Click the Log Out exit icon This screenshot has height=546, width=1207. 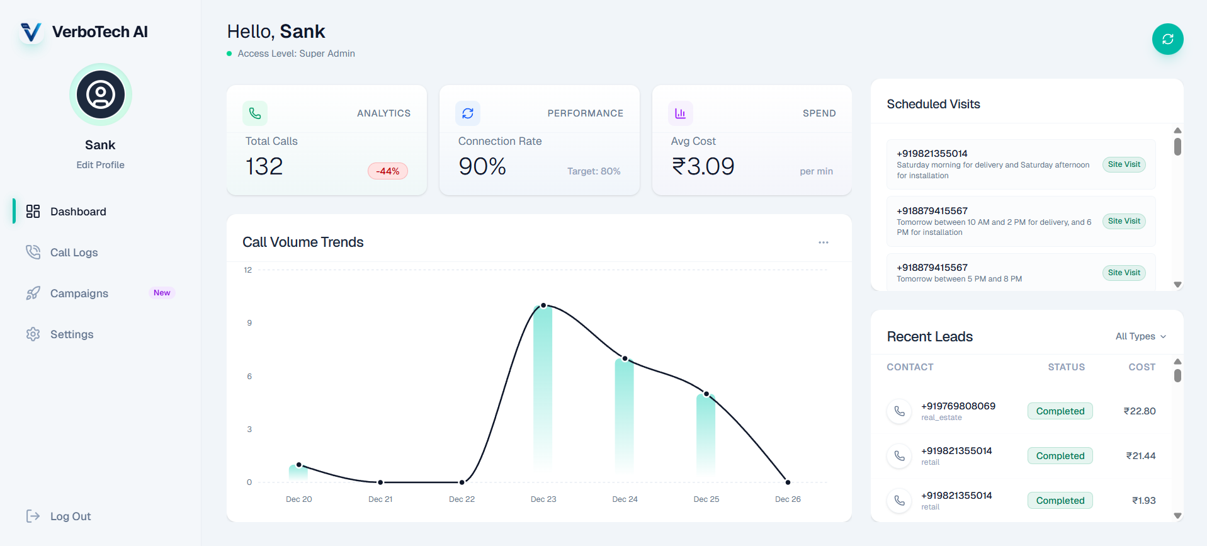pyautogui.click(x=33, y=516)
